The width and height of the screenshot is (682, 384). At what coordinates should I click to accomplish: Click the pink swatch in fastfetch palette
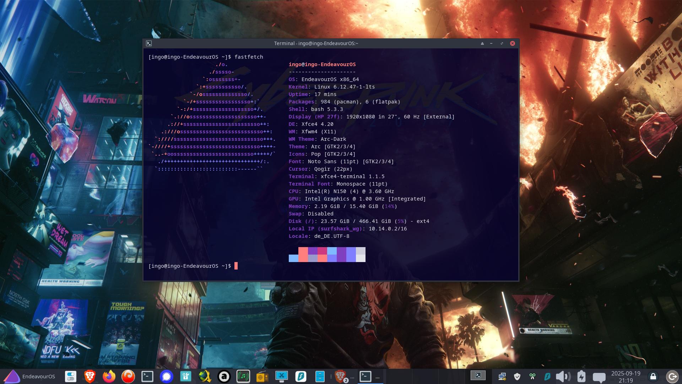click(x=322, y=251)
